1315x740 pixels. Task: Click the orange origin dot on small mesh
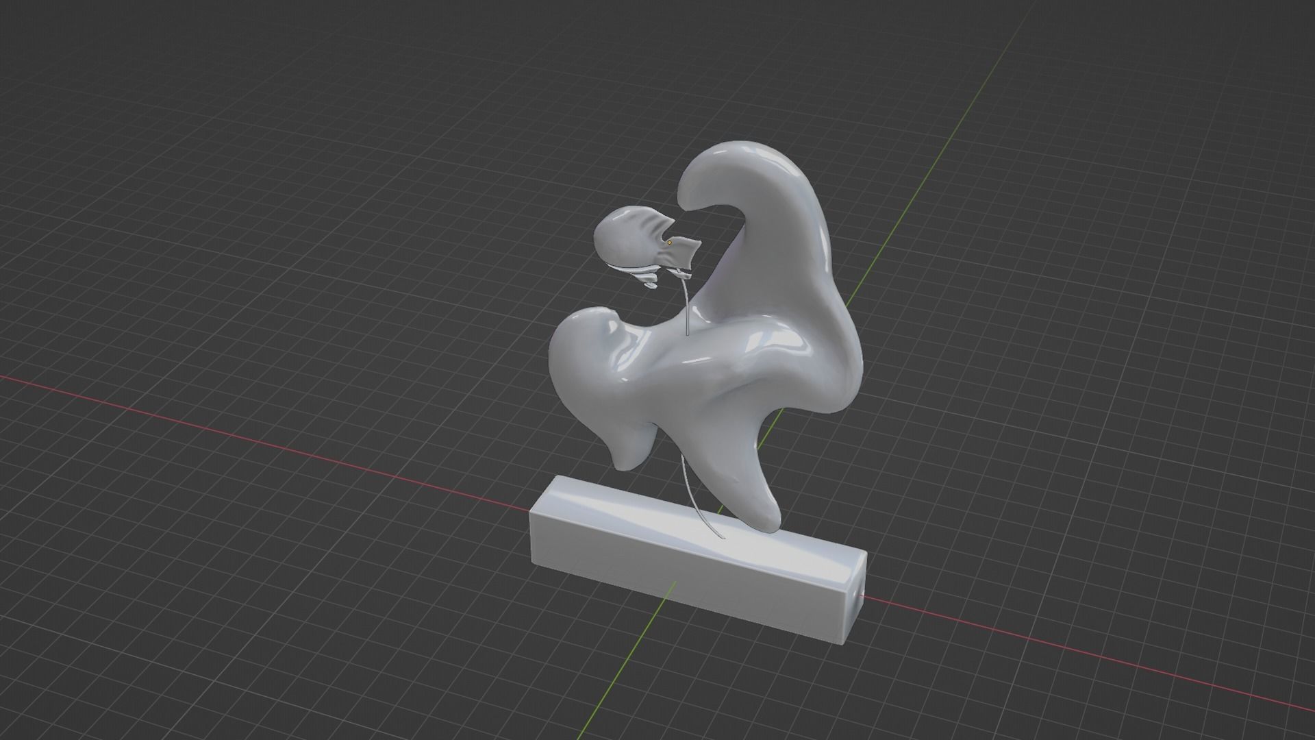pyautogui.click(x=669, y=243)
